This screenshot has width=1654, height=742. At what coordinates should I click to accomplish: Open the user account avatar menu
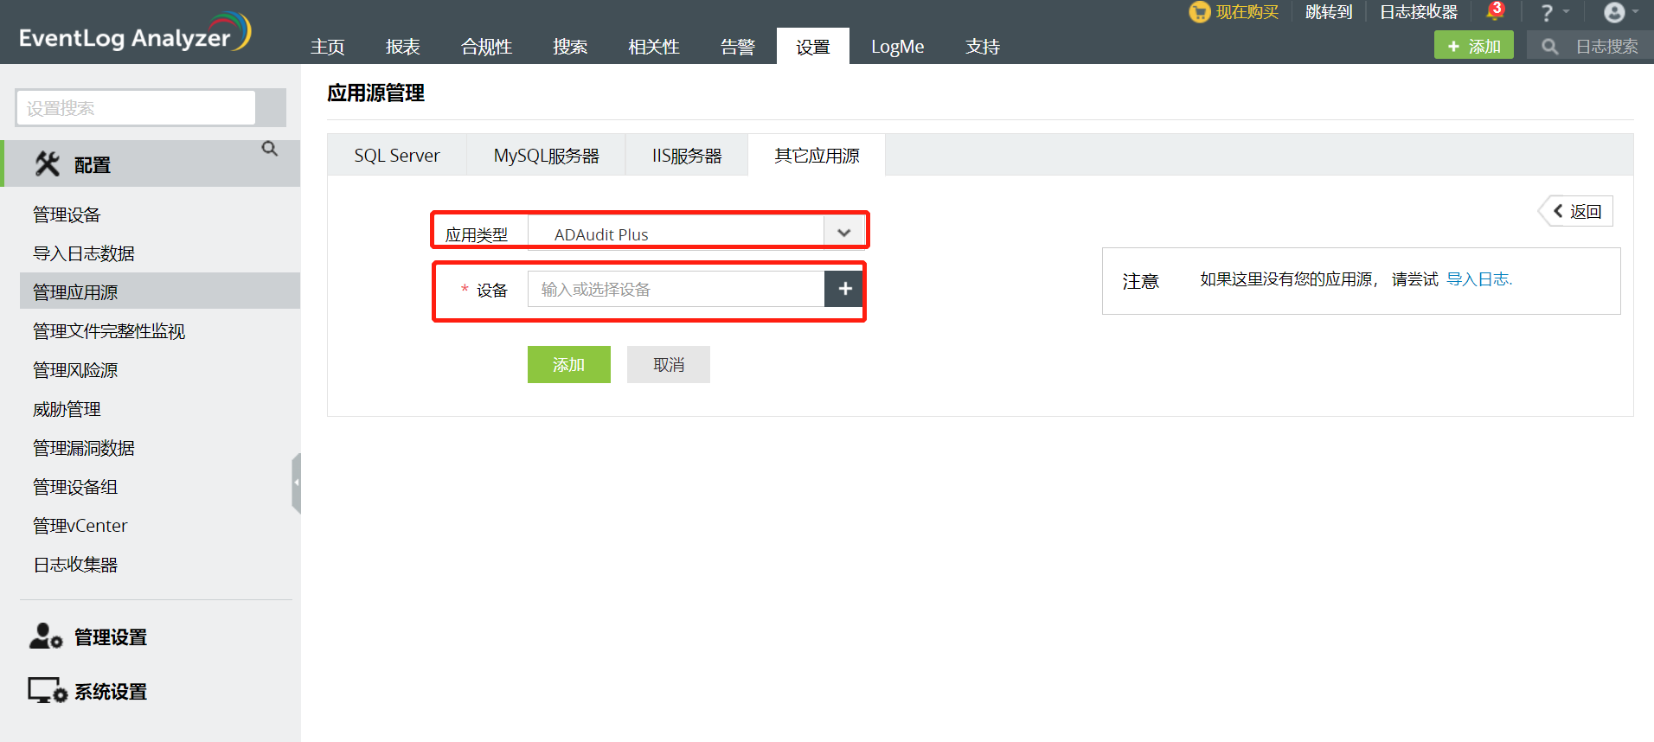click(x=1614, y=12)
